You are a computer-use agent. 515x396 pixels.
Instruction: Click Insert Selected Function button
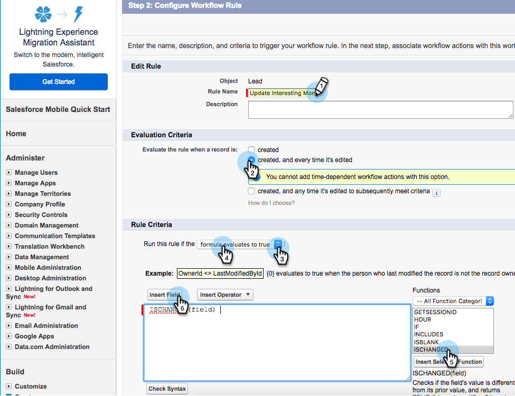coord(448,362)
